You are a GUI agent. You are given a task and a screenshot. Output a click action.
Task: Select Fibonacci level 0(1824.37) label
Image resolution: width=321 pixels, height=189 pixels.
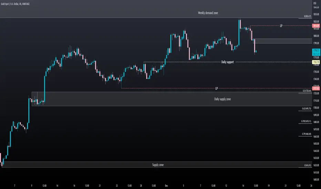308,16
